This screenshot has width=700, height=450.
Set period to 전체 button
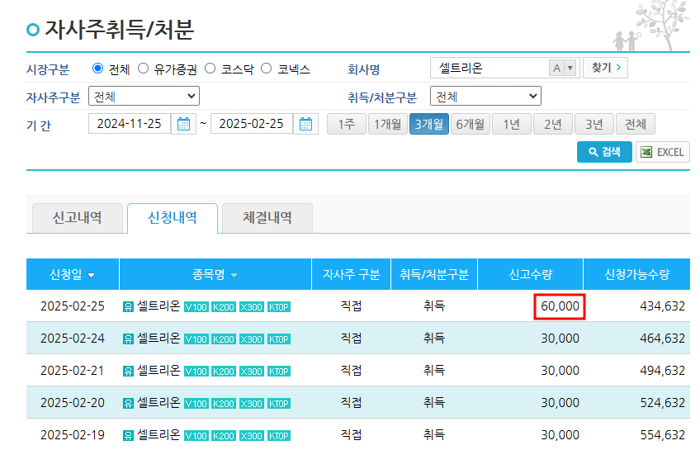(636, 124)
